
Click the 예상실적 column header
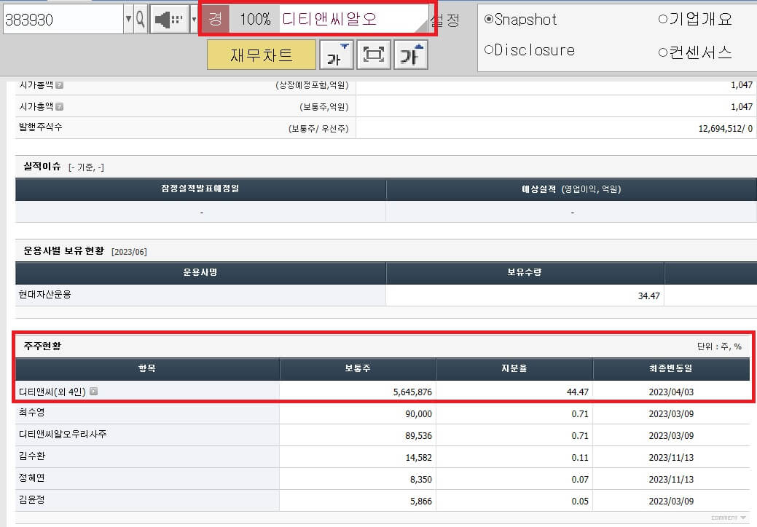(x=572, y=189)
